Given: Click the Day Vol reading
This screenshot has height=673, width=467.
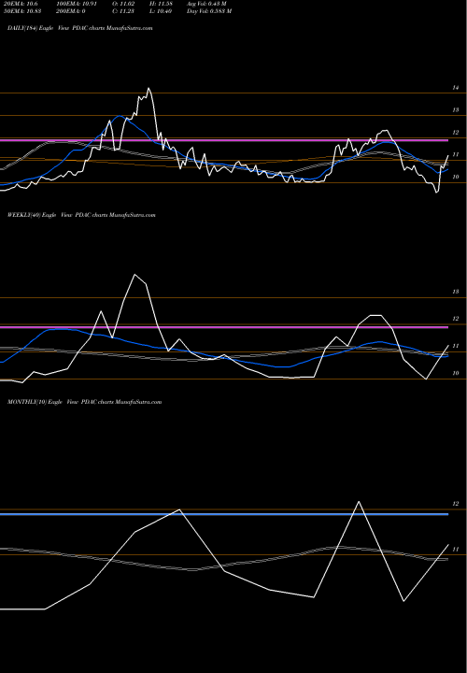Looking at the screenshot, I should pos(209,11).
